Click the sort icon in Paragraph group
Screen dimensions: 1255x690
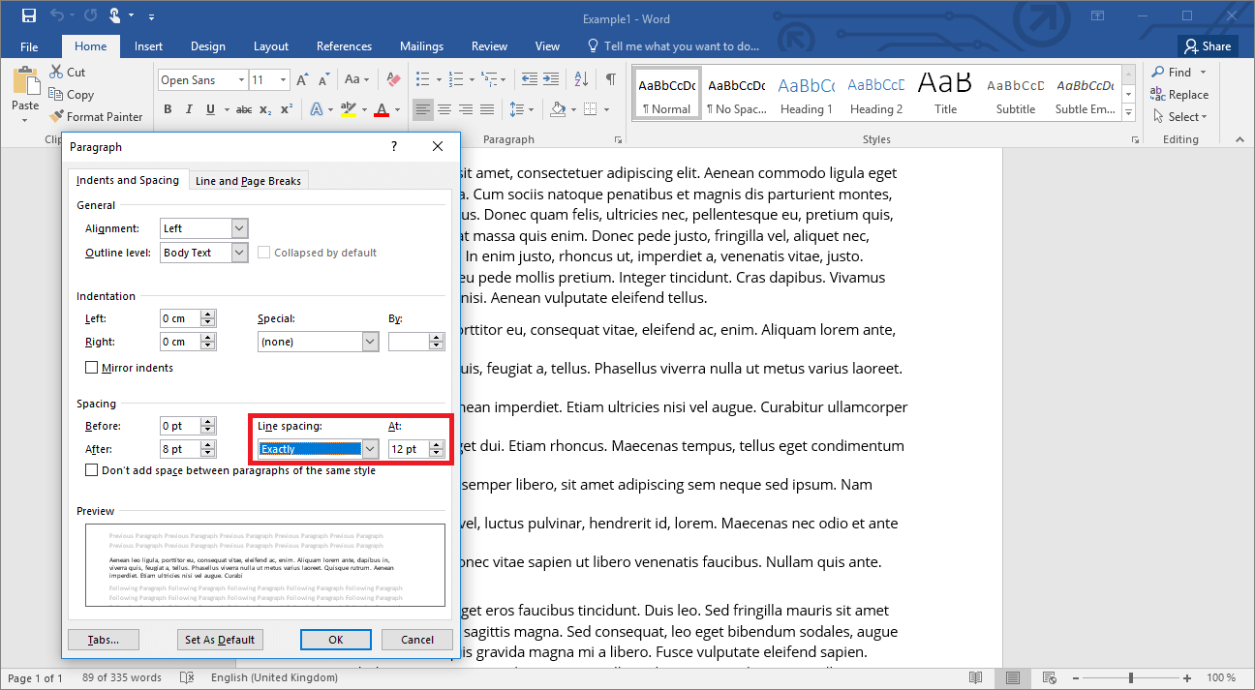click(579, 78)
